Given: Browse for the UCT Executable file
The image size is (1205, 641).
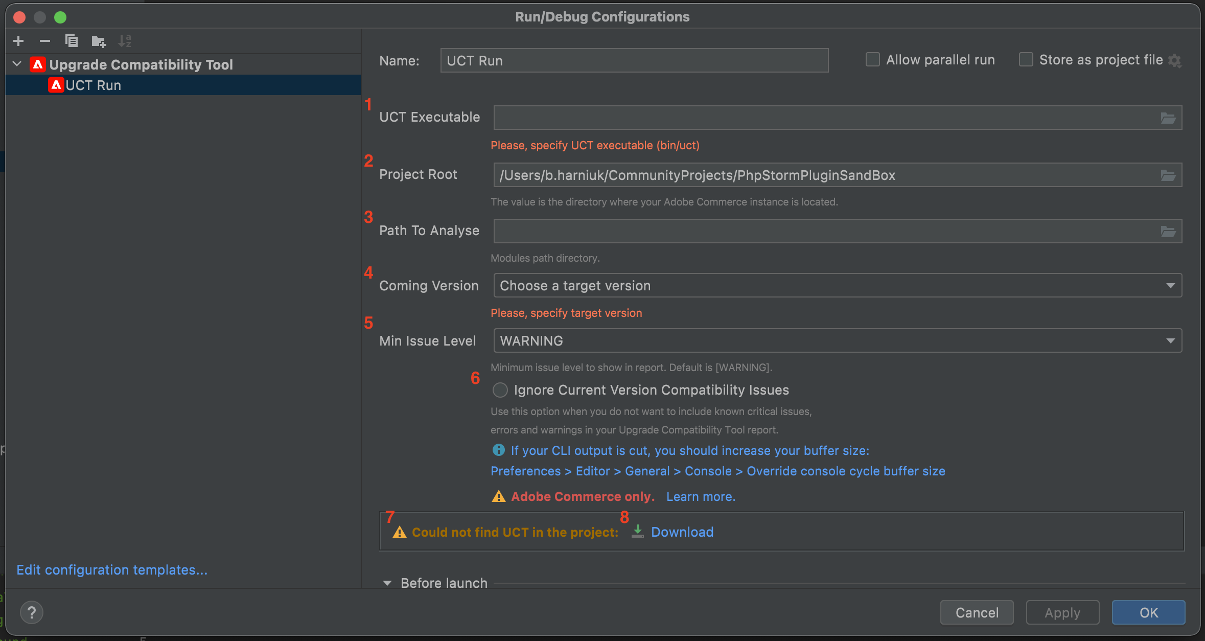Looking at the screenshot, I should click(x=1168, y=118).
